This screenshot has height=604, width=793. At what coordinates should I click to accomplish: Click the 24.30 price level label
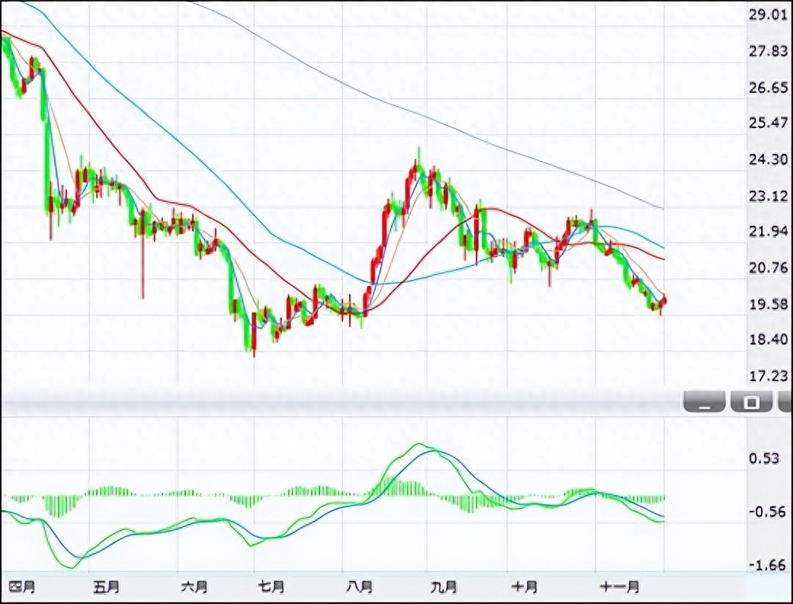[769, 159]
